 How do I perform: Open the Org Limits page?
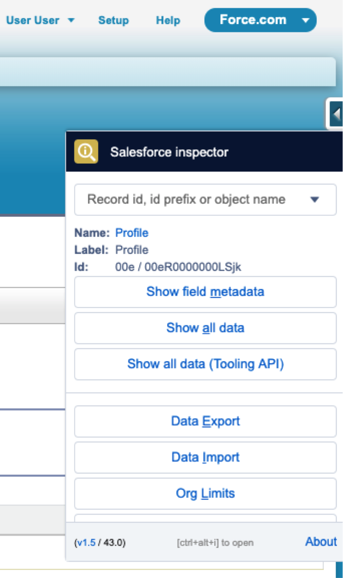click(205, 493)
